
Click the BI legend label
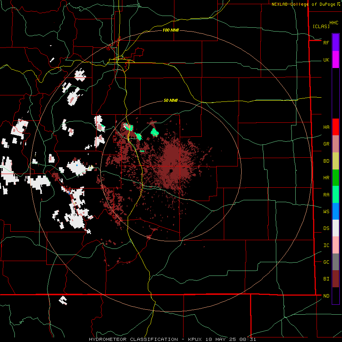[326, 279]
